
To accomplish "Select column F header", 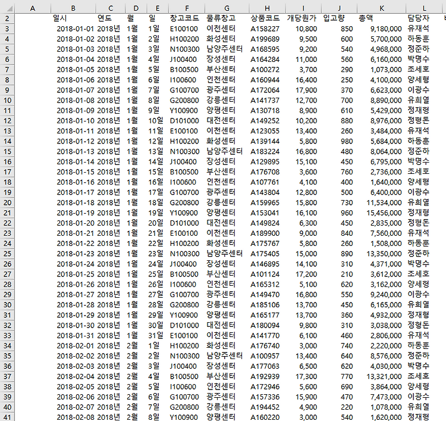I will (x=187, y=8).
